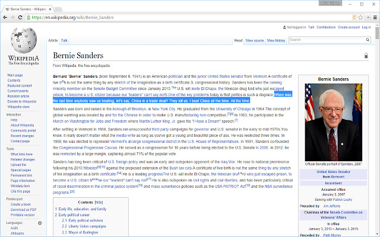380x237 pixels.
Task: Open language settings gear icon
Action: tap(40, 223)
